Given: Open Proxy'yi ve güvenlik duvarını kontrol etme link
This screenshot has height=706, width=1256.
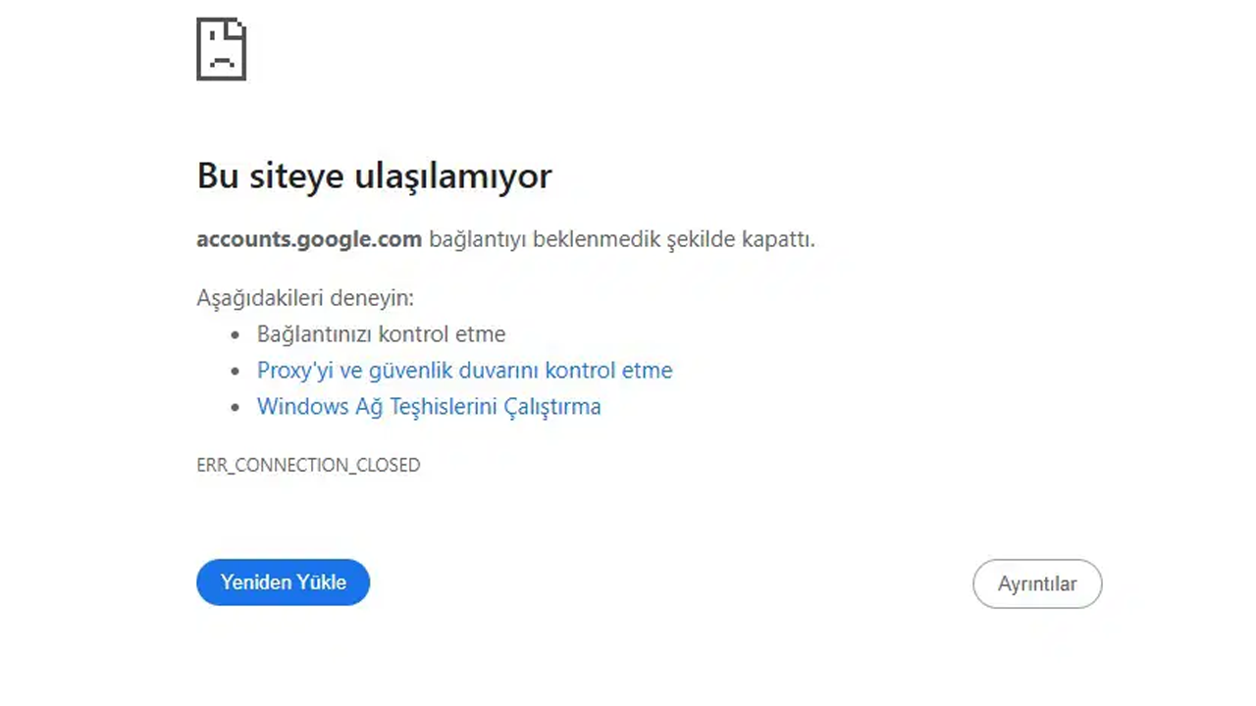Looking at the screenshot, I should point(464,371).
